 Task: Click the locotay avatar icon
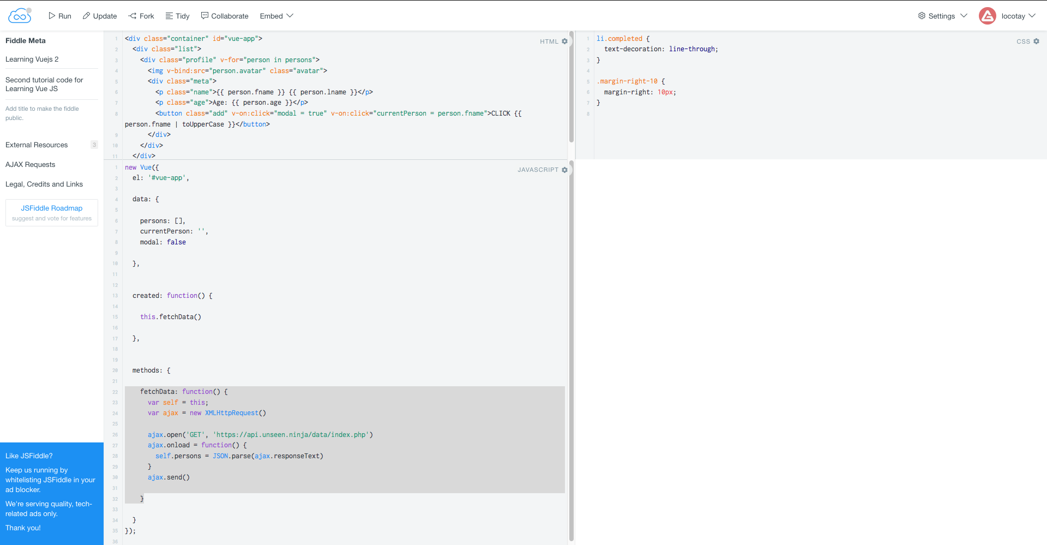click(x=988, y=16)
